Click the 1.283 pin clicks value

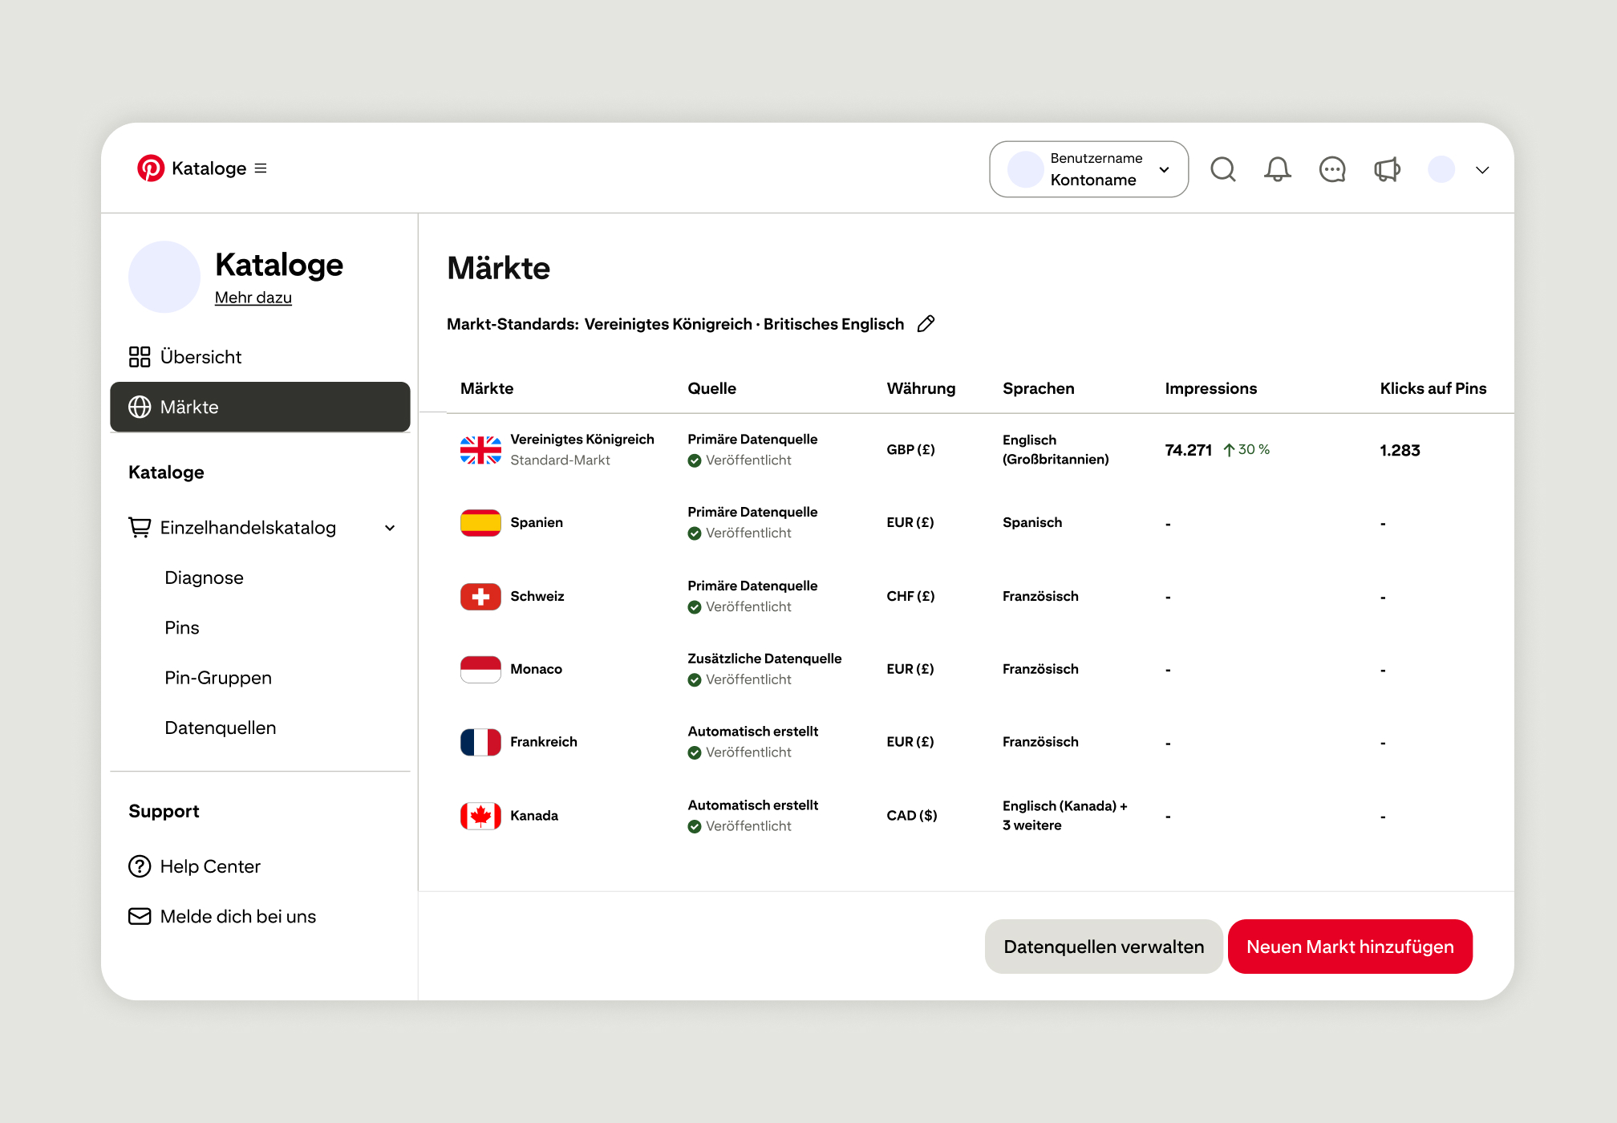[x=1400, y=450]
